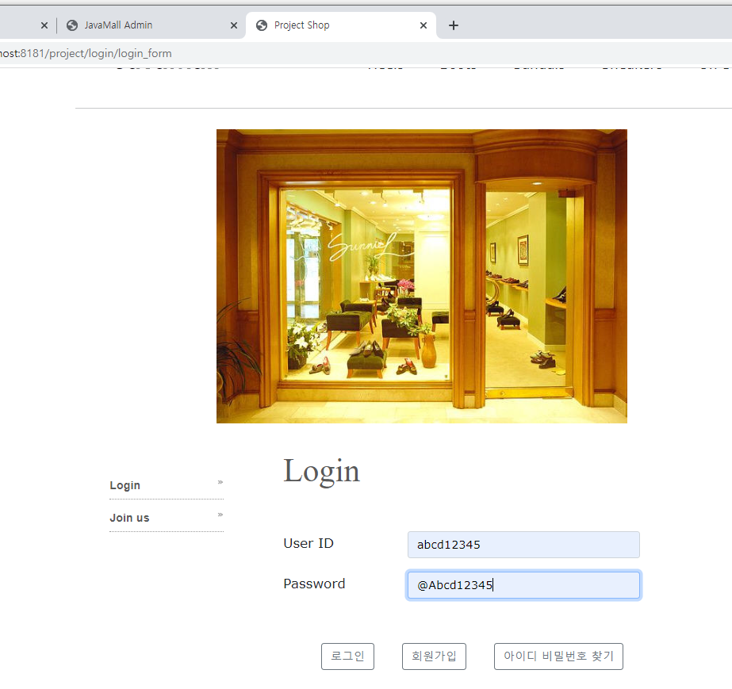
Task: Open the Join us sidebar link
Action: pos(129,517)
